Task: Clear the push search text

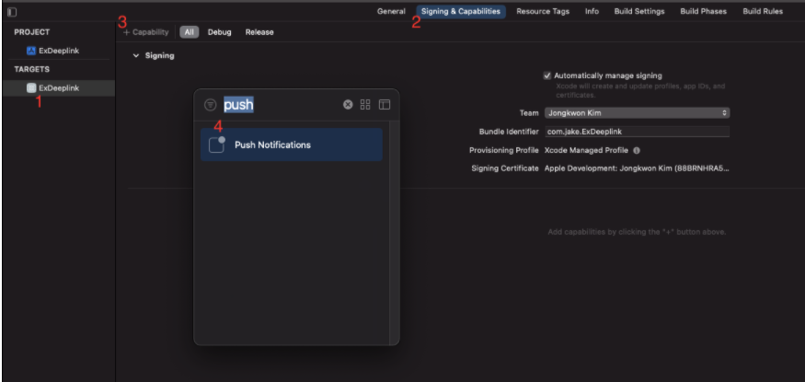Action: (348, 105)
